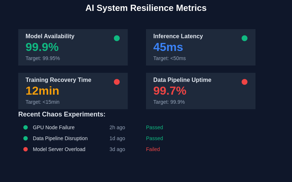Click the Model Availability green status dot
292x182 pixels.
coord(117,38)
